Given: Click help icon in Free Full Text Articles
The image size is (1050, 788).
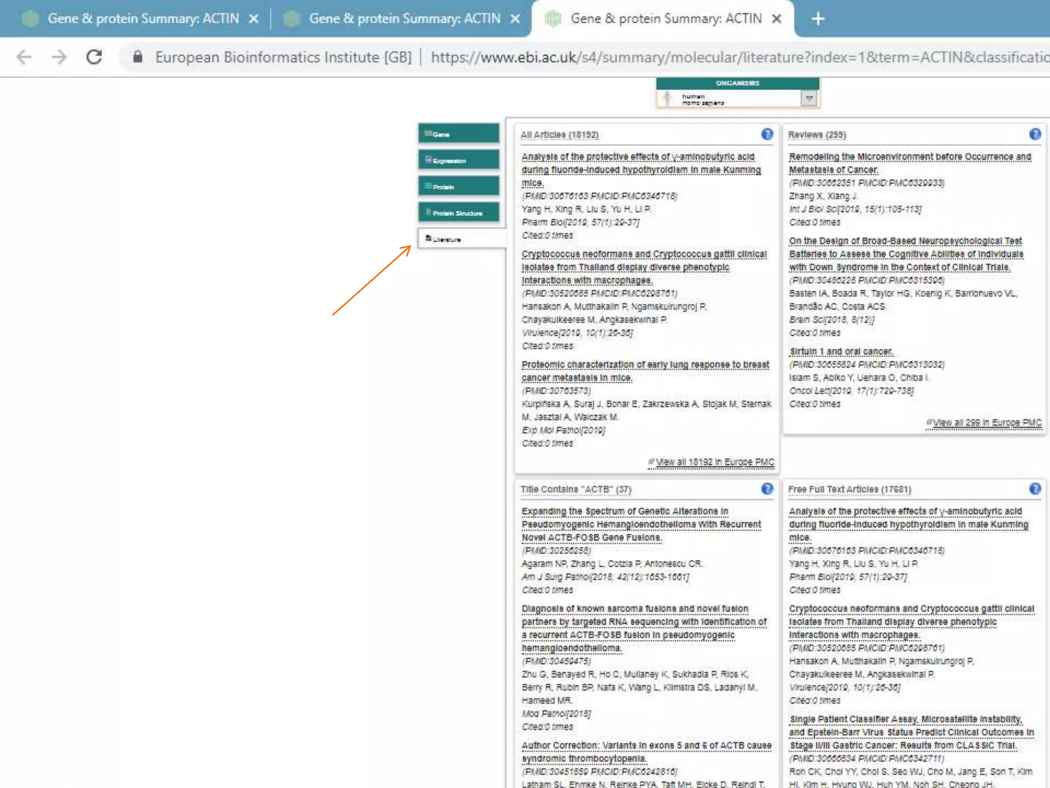Looking at the screenshot, I should click(1035, 489).
